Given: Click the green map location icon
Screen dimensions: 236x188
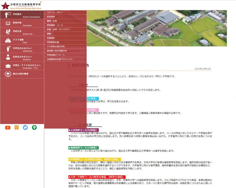Looking at the screenshot, I should (x=34, y=127).
